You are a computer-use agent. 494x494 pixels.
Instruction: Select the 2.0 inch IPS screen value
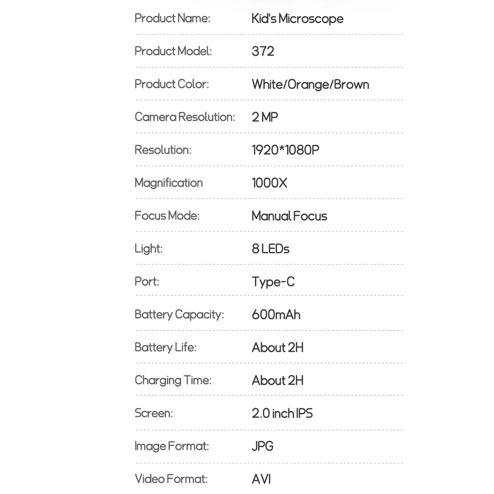point(282,413)
